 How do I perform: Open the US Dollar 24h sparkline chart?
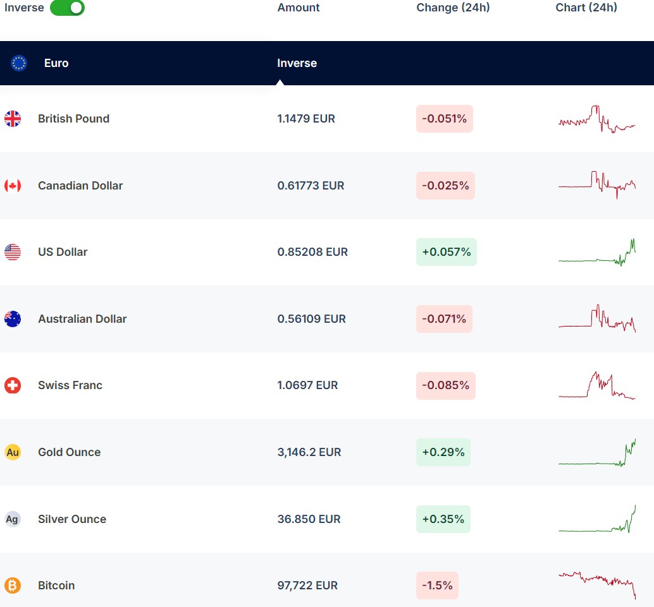[597, 253]
